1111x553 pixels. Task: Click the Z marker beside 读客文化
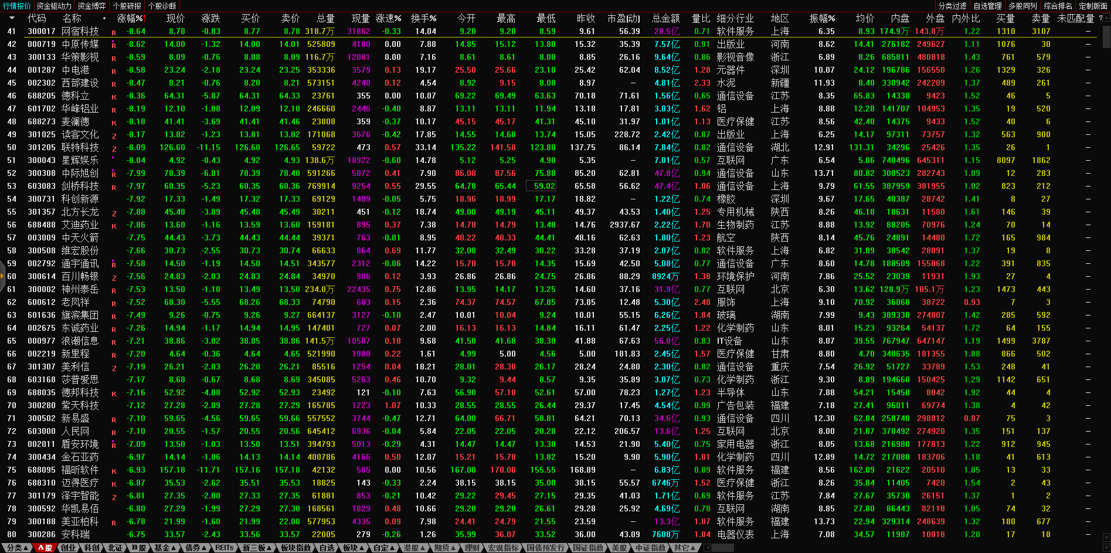tap(114, 135)
